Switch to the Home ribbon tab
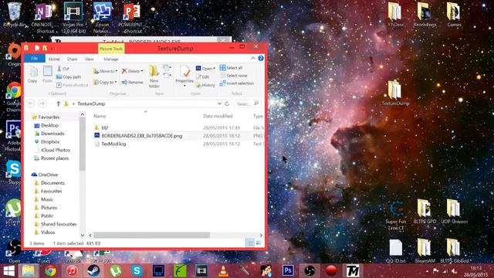The height and width of the screenshot is (278, 494). [x=54, y=59]
